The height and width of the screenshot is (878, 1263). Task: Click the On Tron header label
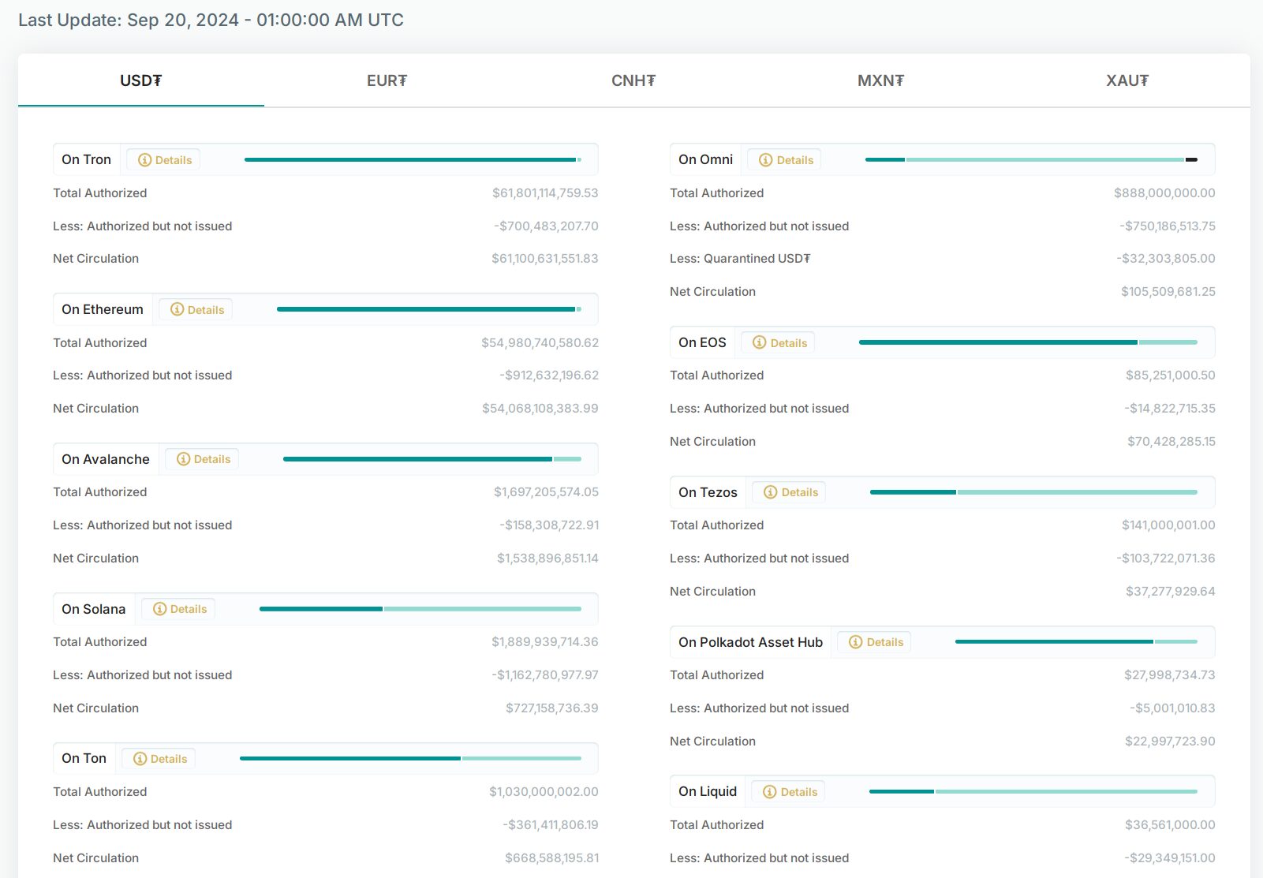(87, 159)
